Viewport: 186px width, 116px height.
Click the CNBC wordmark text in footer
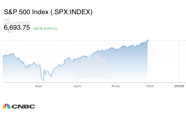(23, 106)
